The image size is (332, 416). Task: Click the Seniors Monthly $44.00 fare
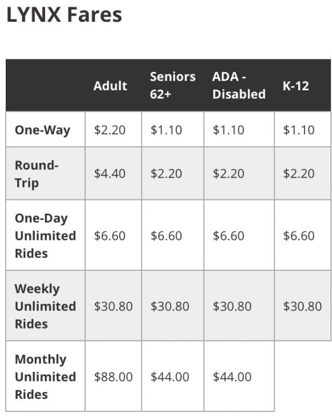click(170, 377)
